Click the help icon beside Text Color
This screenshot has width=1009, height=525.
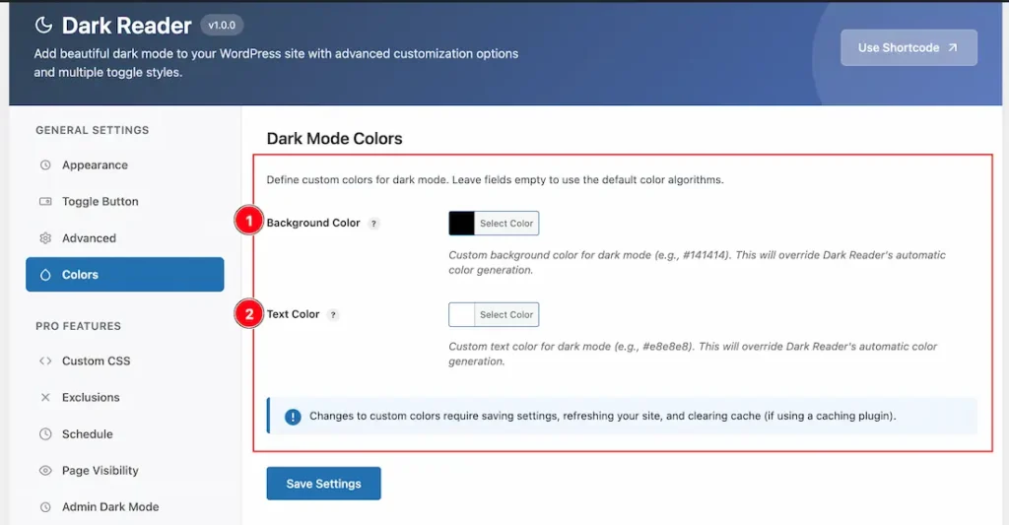click(333, 314)
